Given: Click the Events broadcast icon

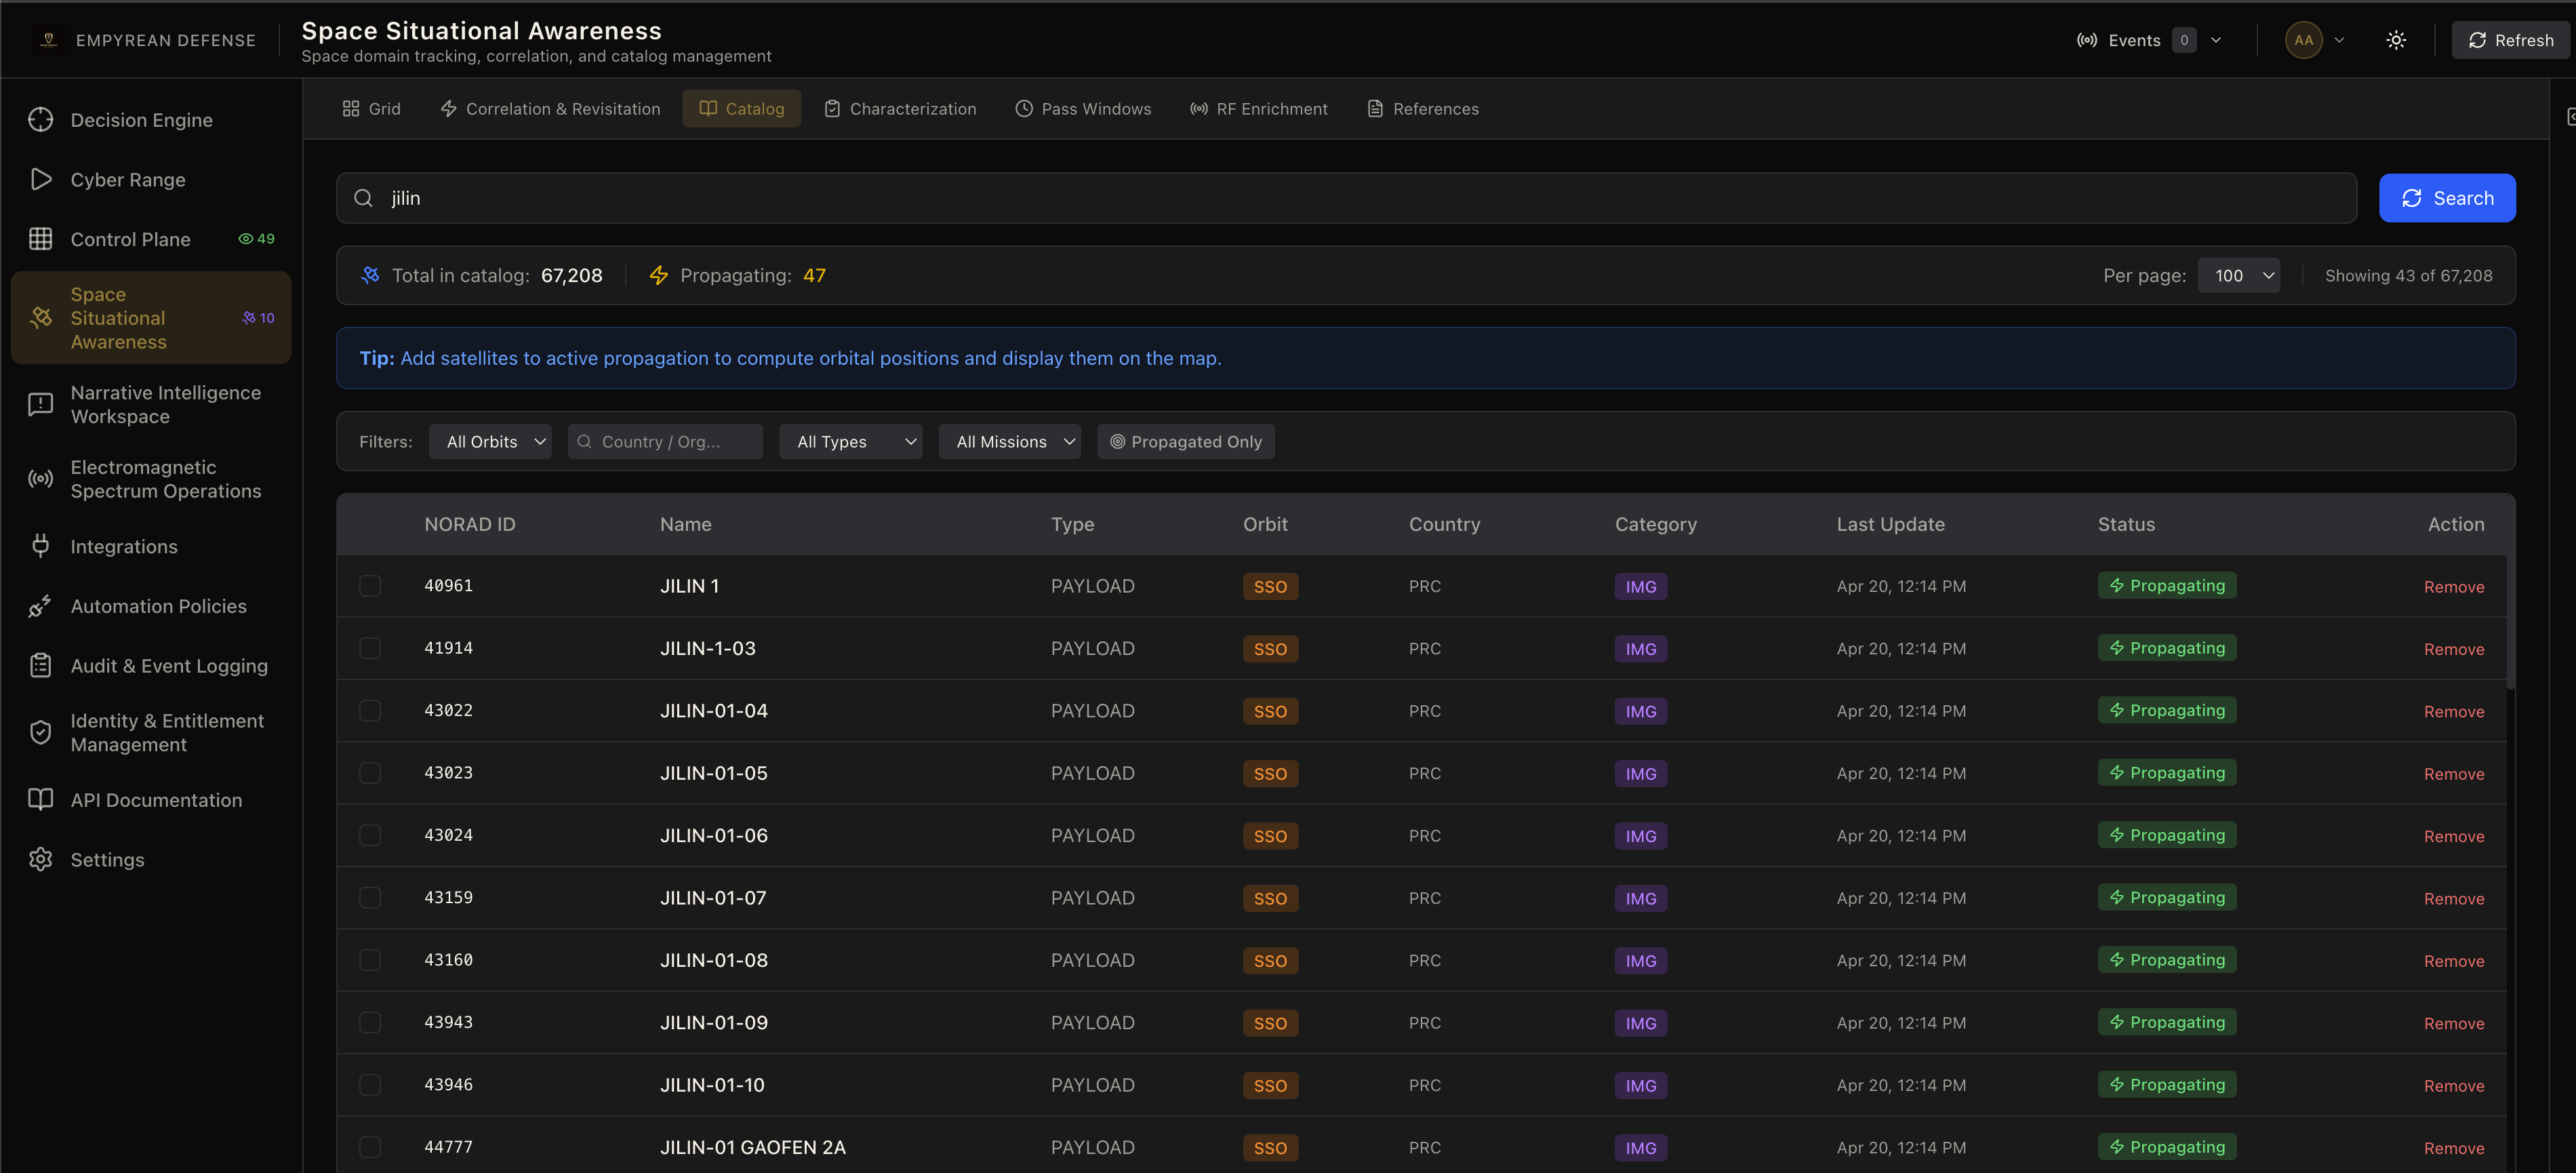Looking at the screenshot, I should (2086, 40).
